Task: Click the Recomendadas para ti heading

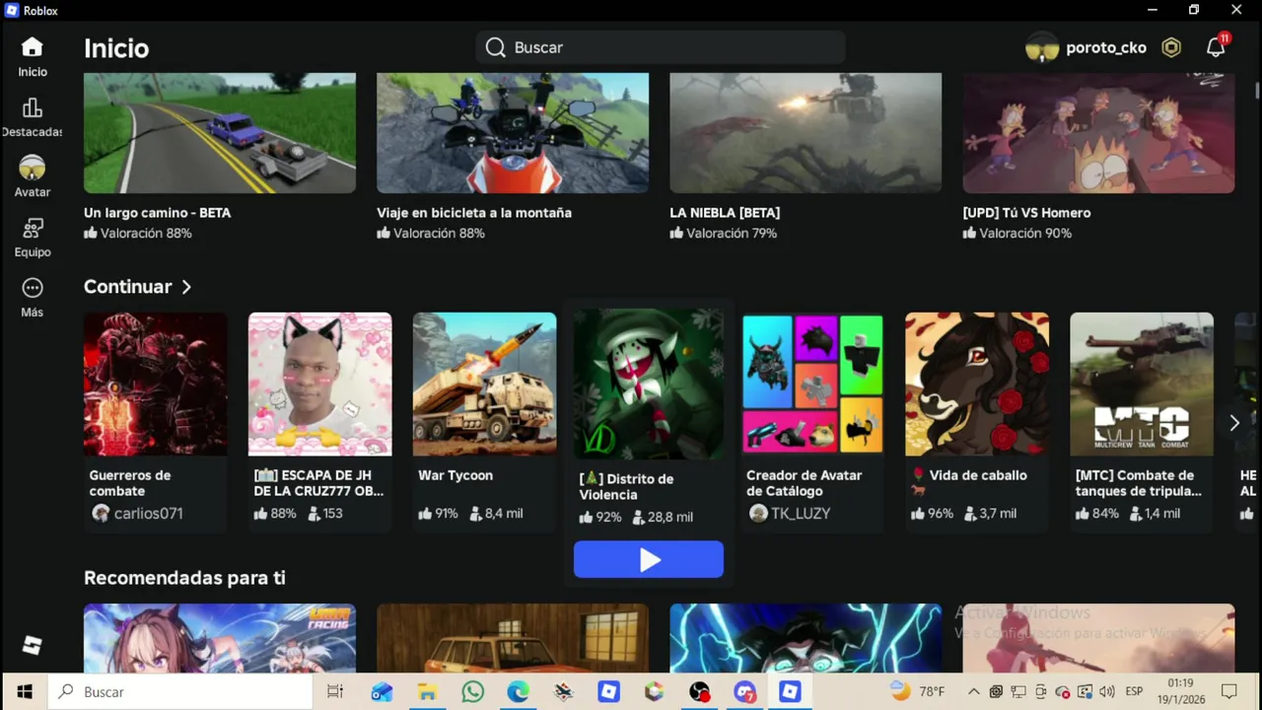Action: coord(184,578)
